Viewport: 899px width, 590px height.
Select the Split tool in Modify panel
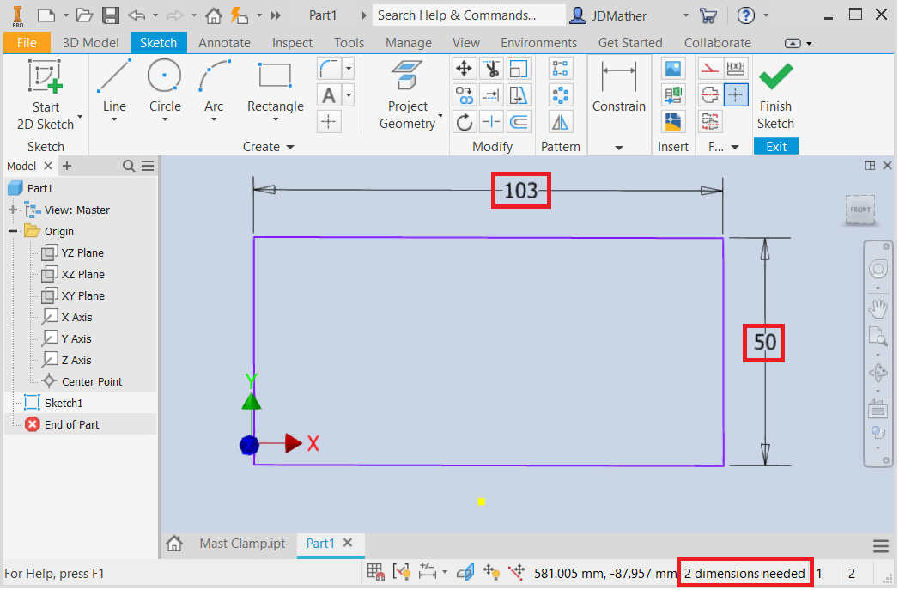tap(491, 122)
